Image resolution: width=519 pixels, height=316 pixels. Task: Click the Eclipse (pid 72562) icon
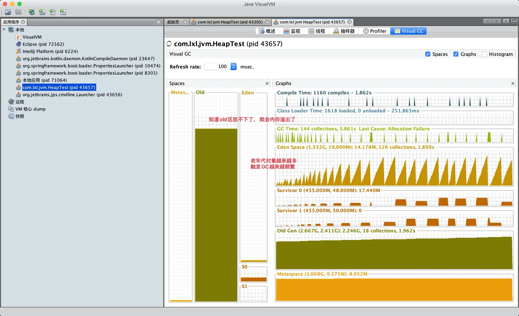[19, 44]
